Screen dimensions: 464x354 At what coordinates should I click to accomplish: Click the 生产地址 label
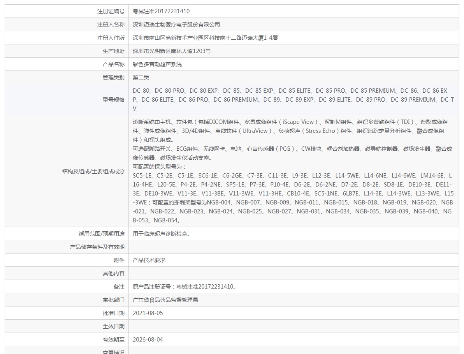point(113,51)
